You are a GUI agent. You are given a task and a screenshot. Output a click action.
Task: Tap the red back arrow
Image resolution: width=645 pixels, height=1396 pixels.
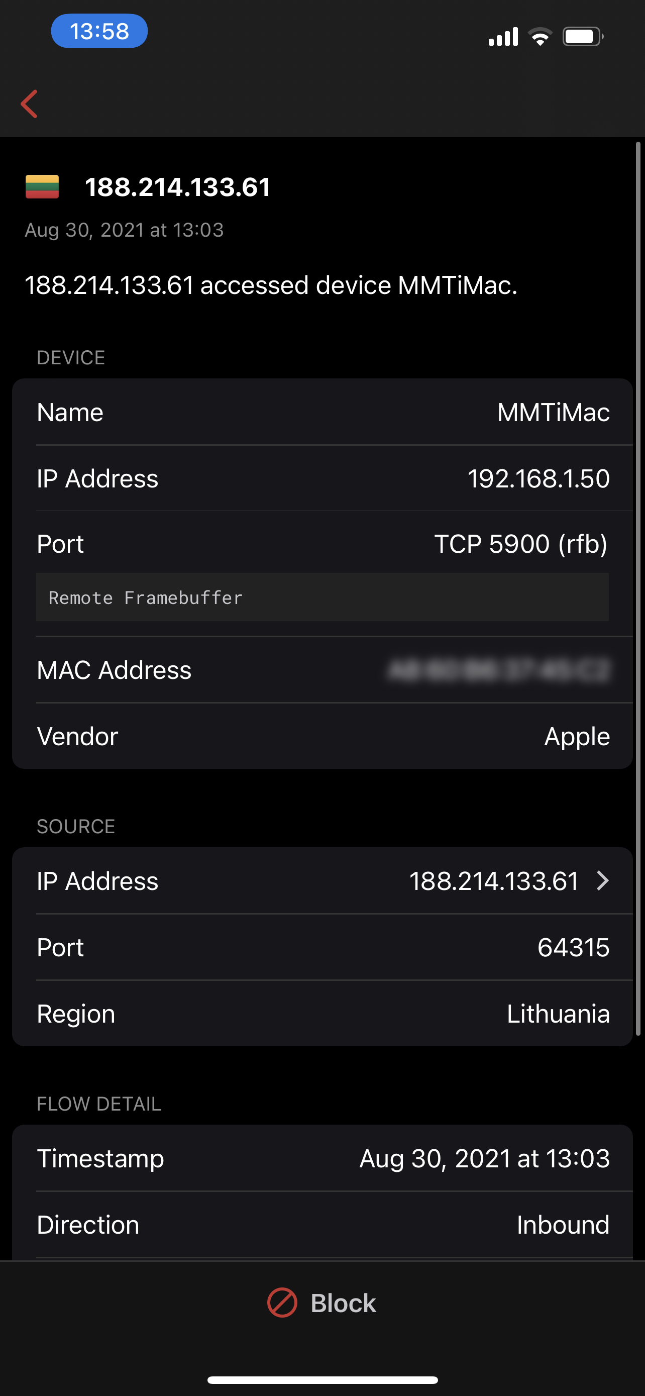click(29, 104)
